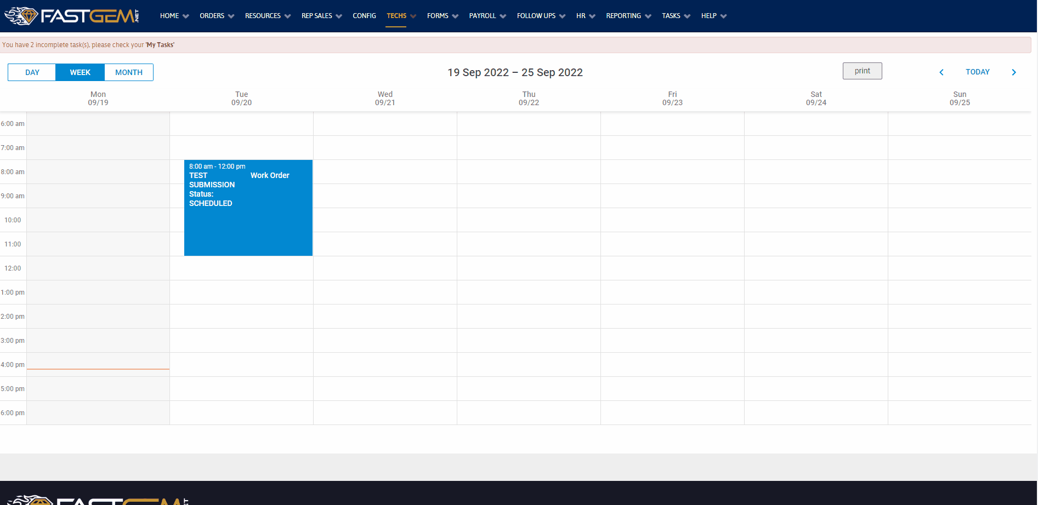
Task: Open the FOLLOW UPS menu
Action: (536, 16)
